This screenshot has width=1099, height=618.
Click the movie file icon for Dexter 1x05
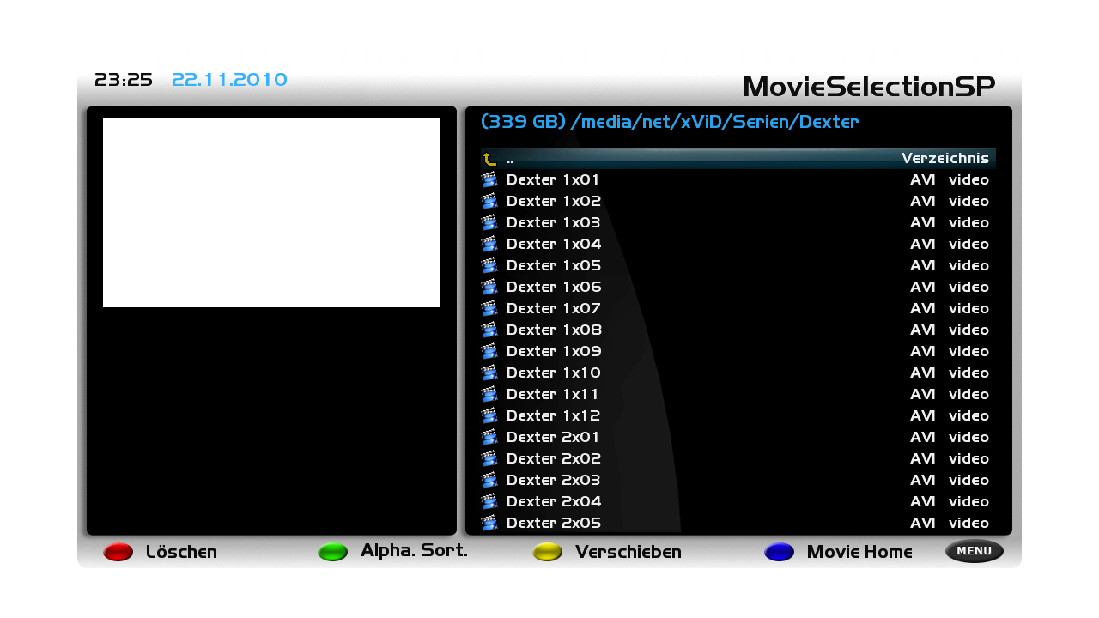(x=489, y=265)
